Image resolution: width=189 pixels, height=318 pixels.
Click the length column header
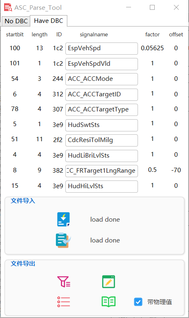point(40,35)
